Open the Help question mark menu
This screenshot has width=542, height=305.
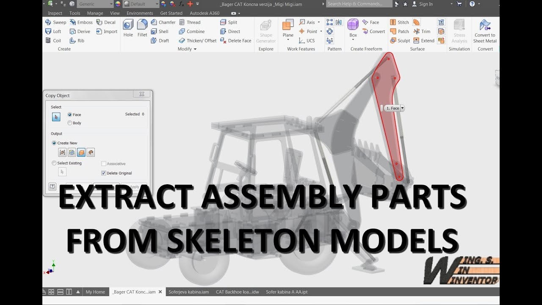click(472, 4)
